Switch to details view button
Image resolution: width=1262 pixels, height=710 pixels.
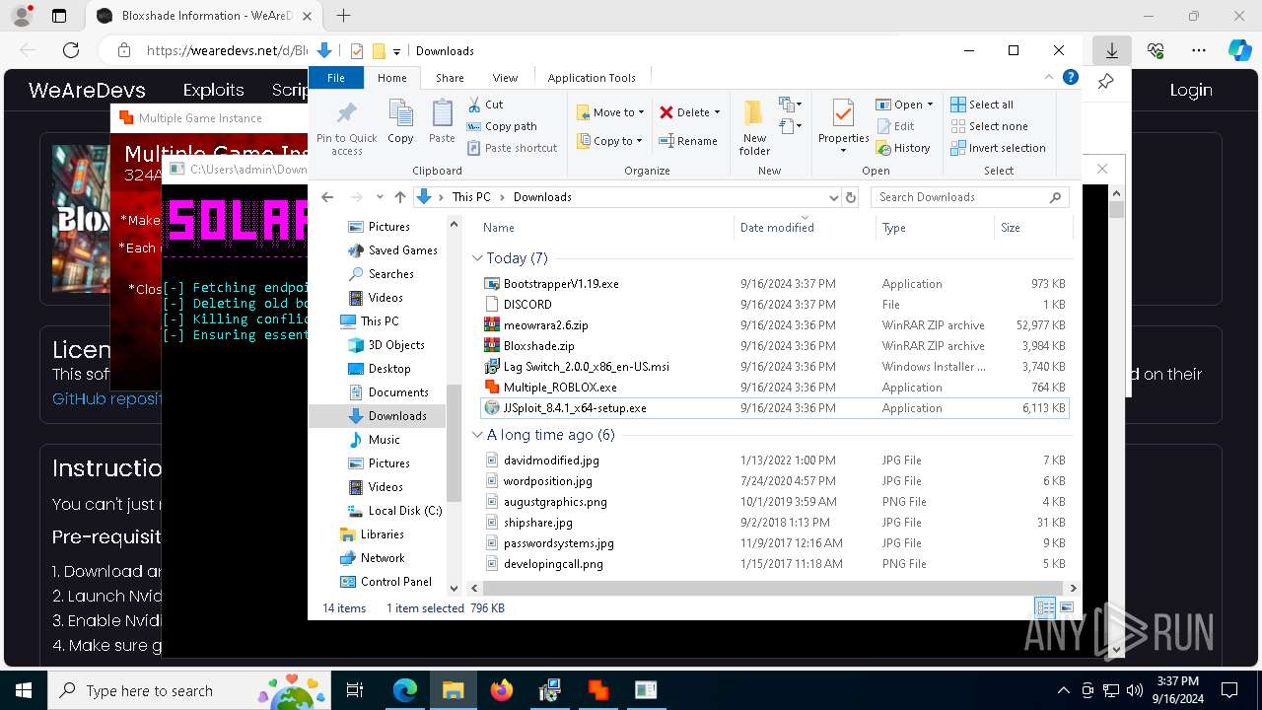[1045, 608]
